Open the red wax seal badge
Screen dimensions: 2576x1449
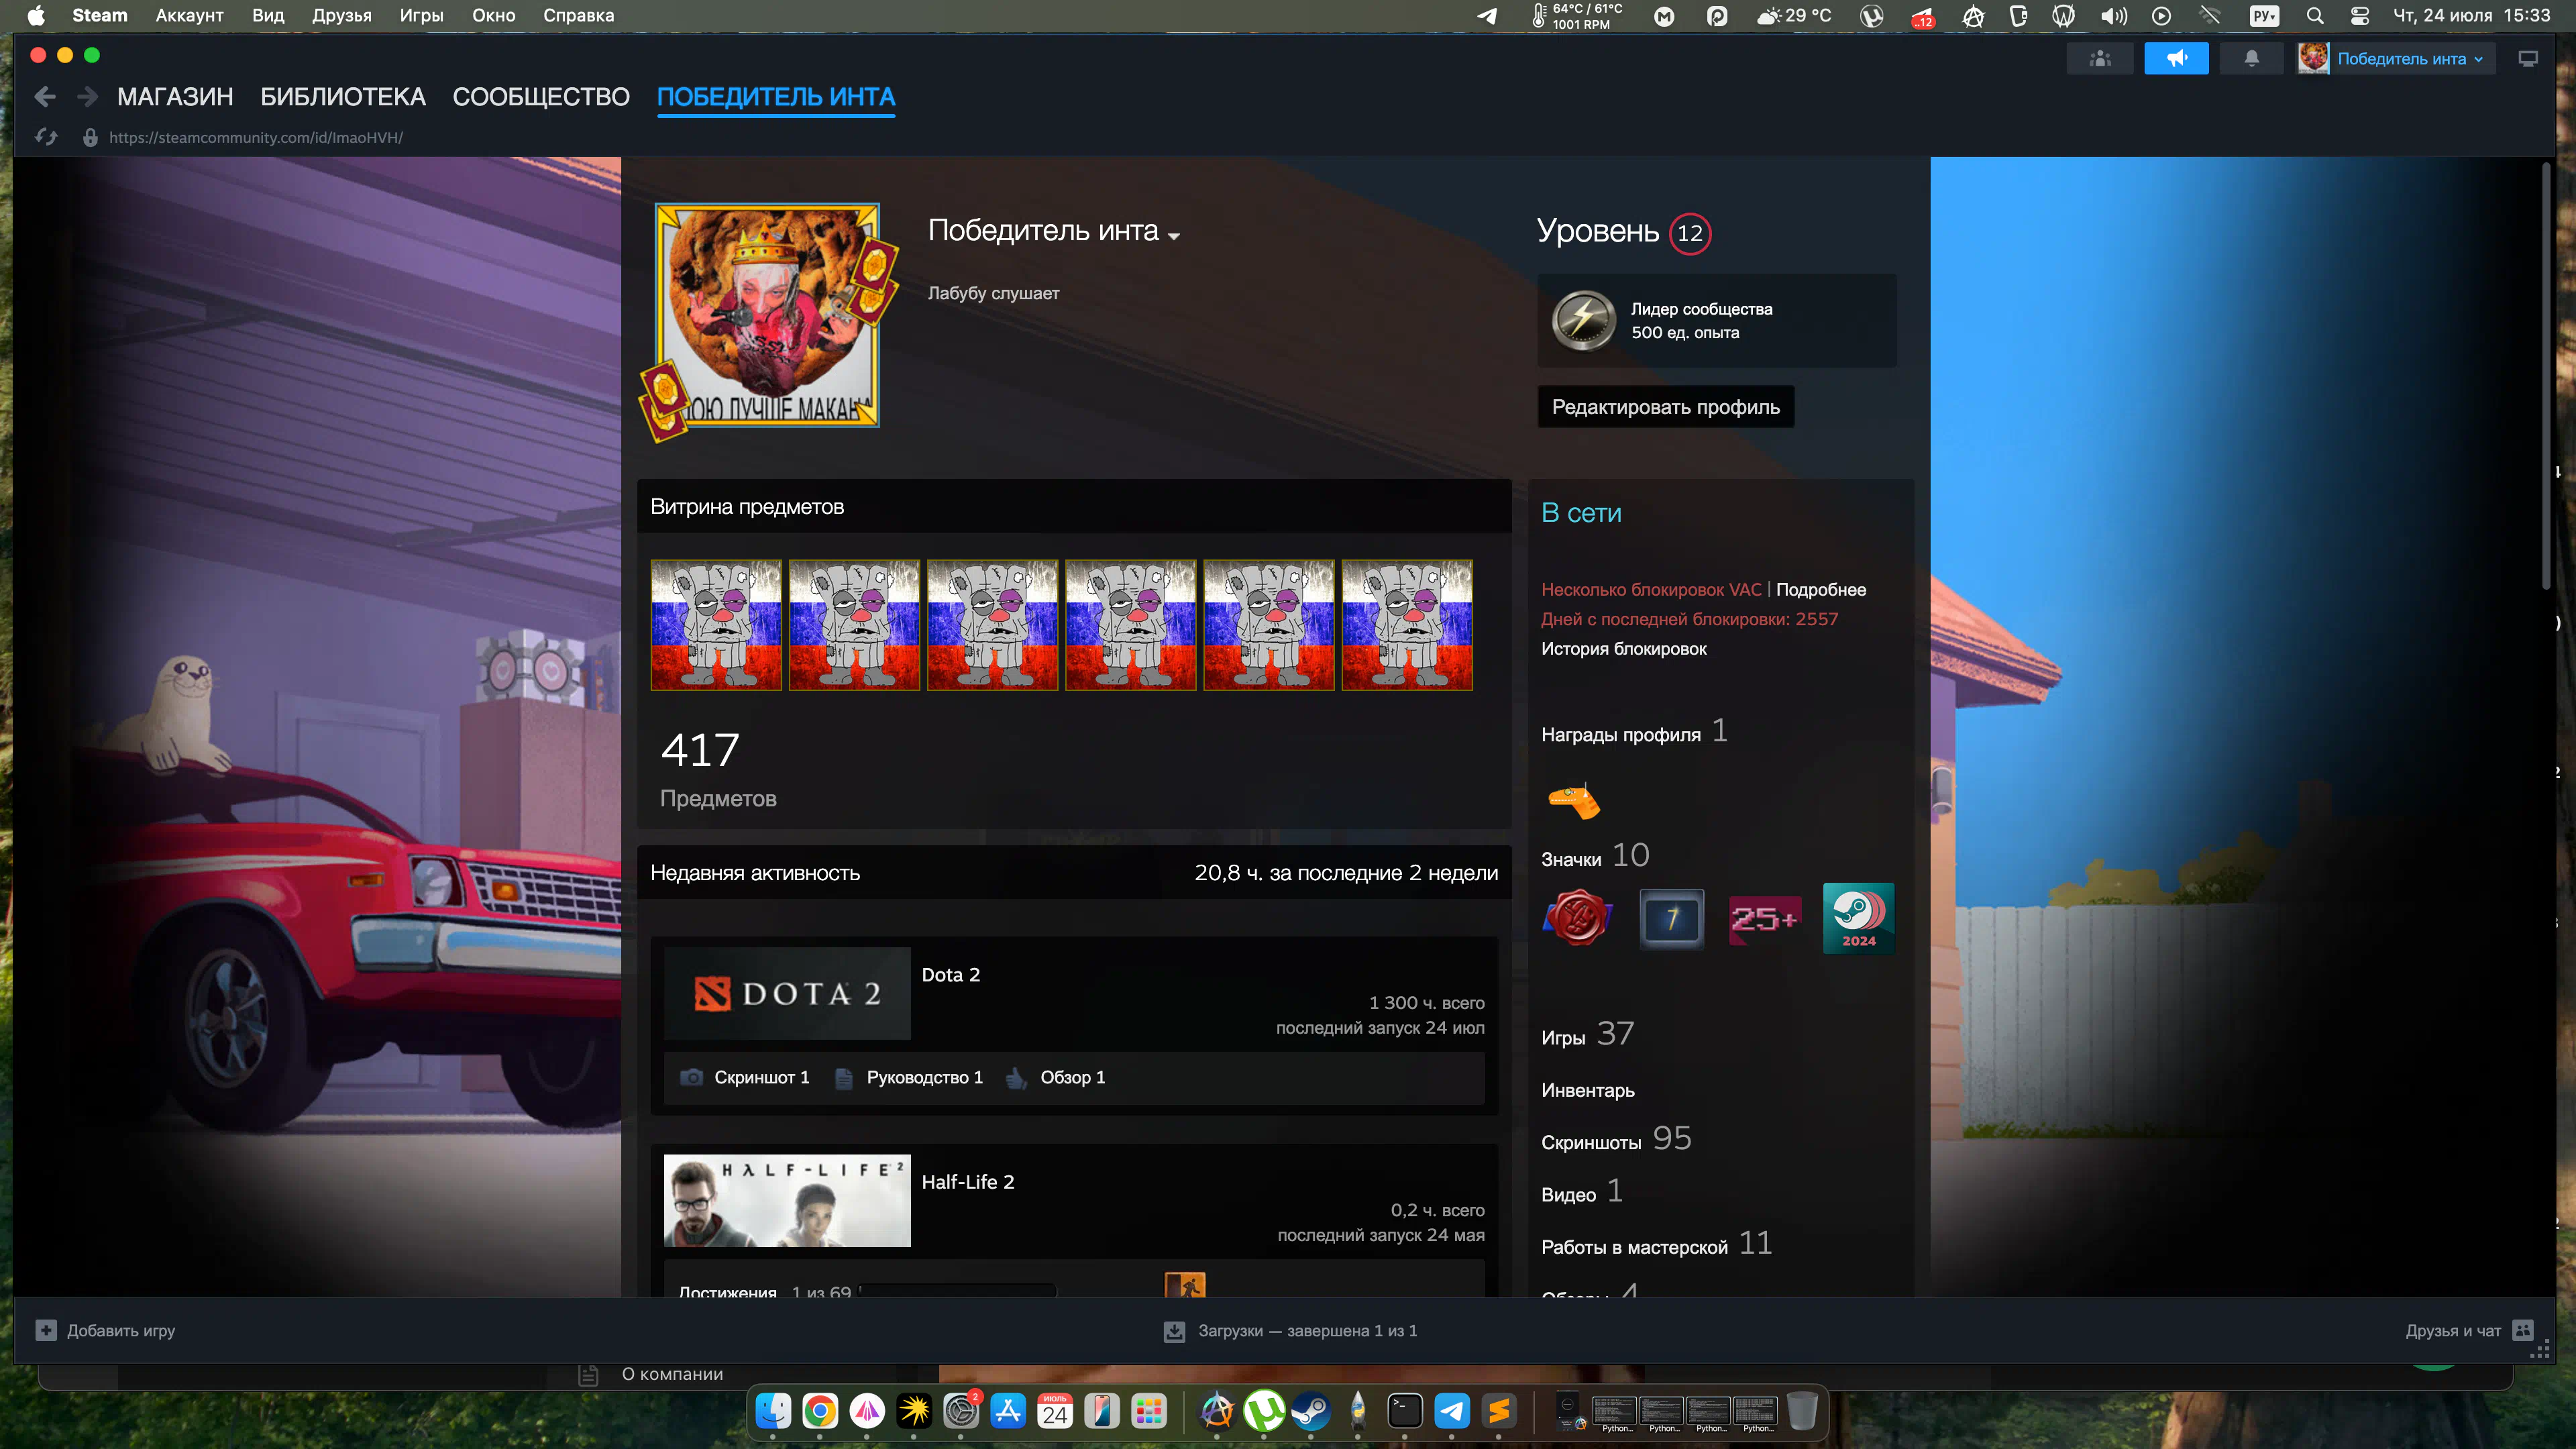[1577, 917]
